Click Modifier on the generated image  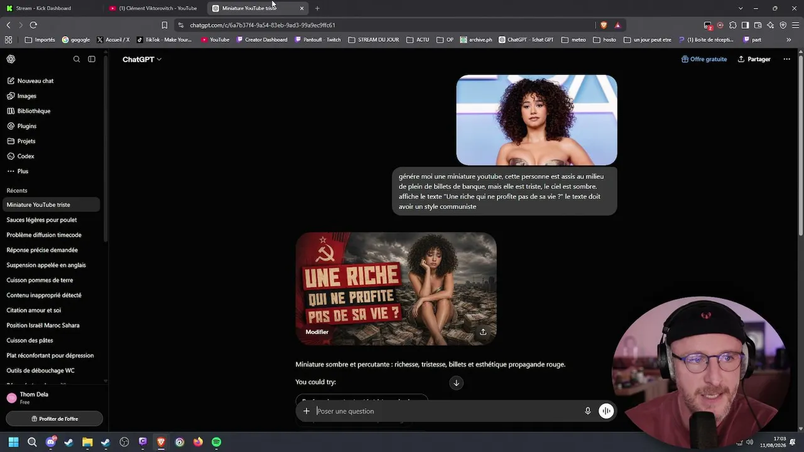(317, 332)
